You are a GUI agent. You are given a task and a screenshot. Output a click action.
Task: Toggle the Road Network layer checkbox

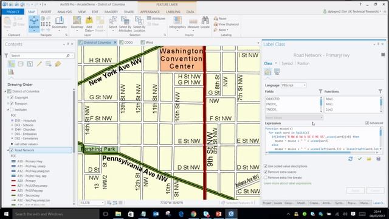coord(12,150)
